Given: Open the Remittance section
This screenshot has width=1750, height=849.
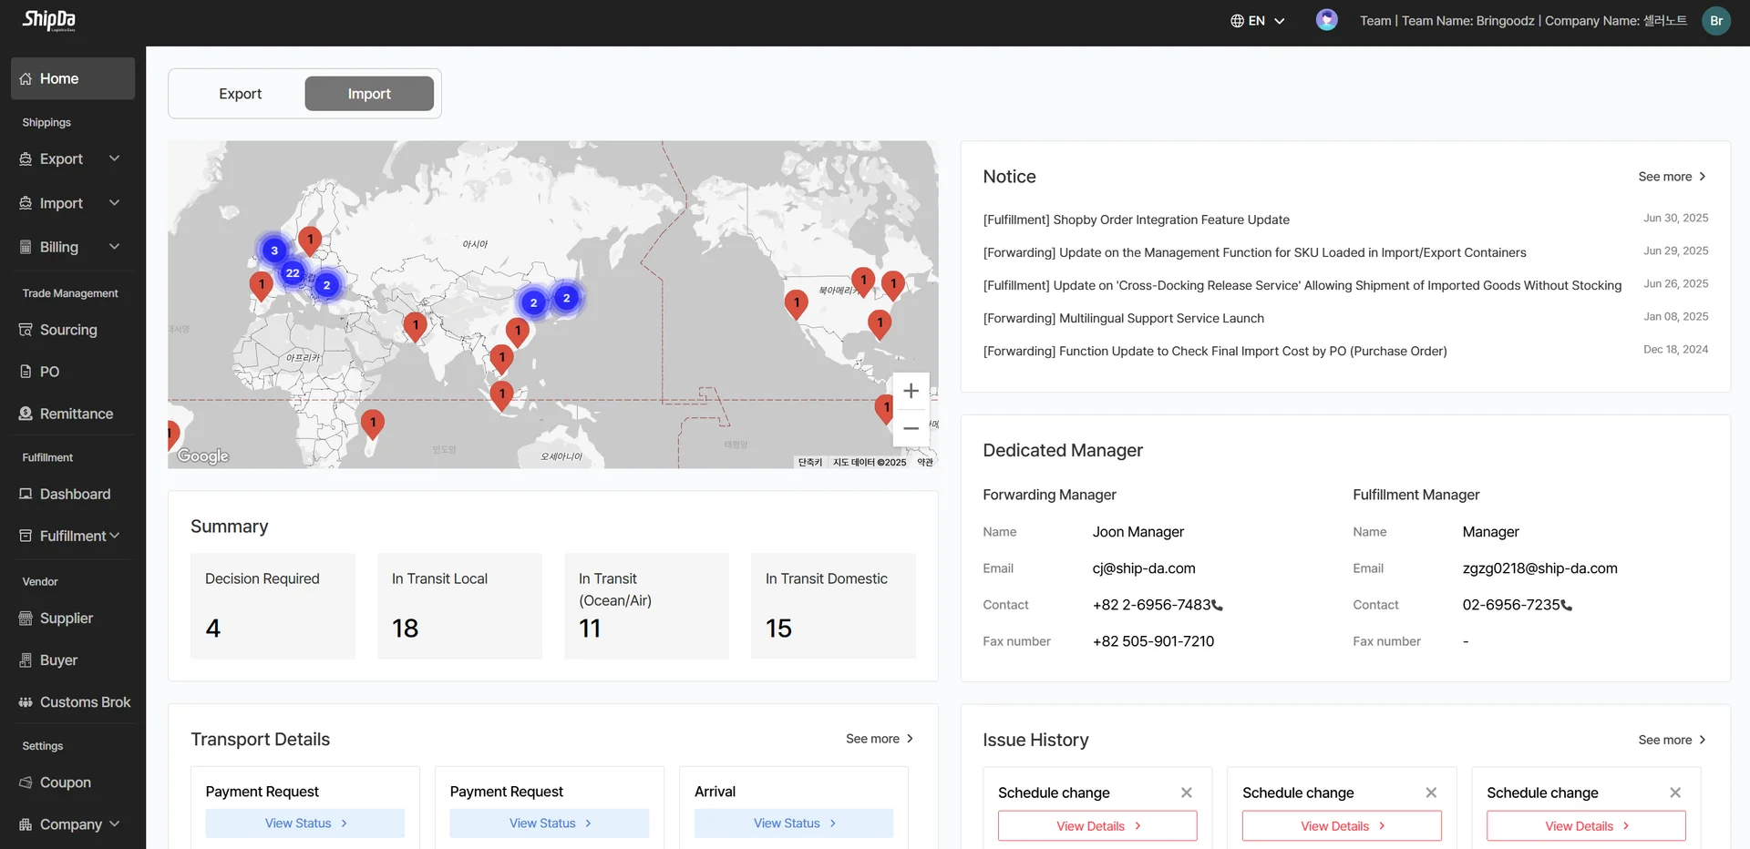Looking at the screenshot, I should [76, 414].
